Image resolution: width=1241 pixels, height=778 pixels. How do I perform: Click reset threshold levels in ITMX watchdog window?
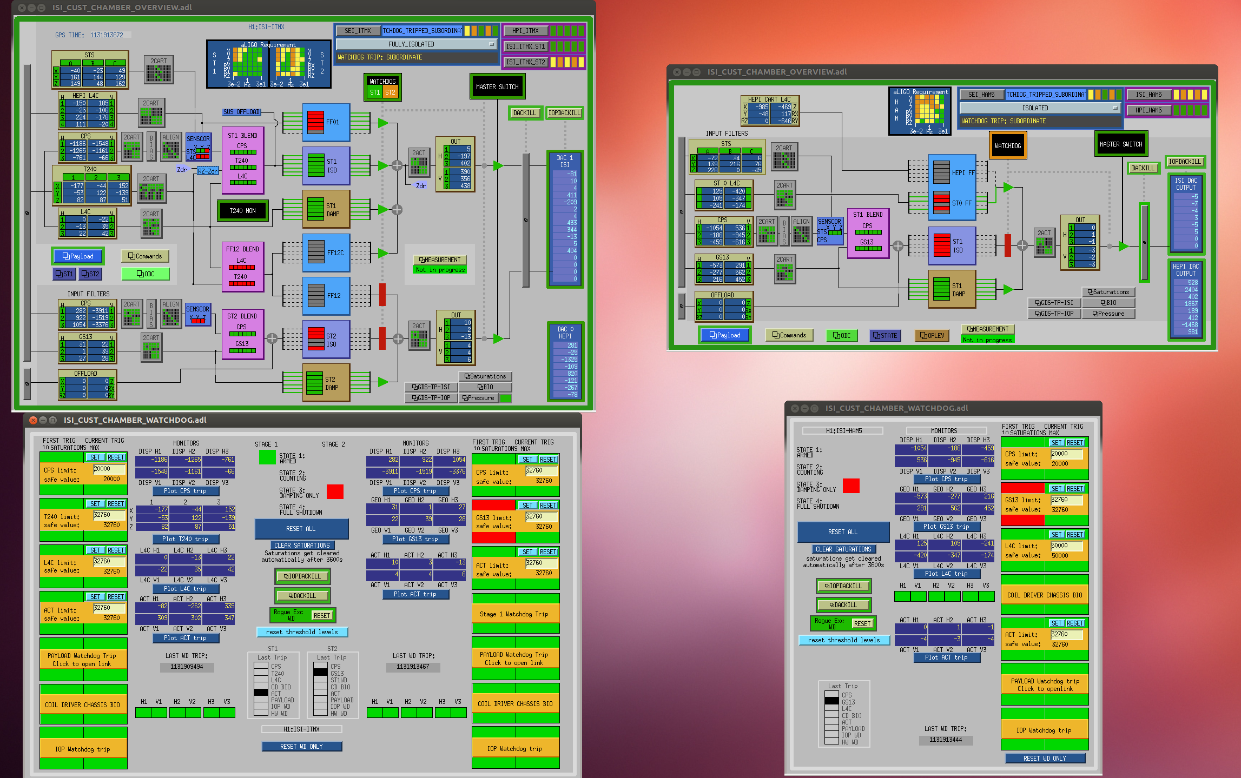[x=302, y=632]
